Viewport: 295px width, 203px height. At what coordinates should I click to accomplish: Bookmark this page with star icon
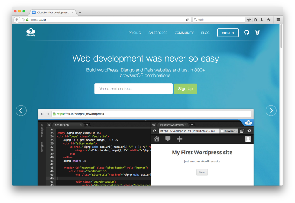click(249, 20)
